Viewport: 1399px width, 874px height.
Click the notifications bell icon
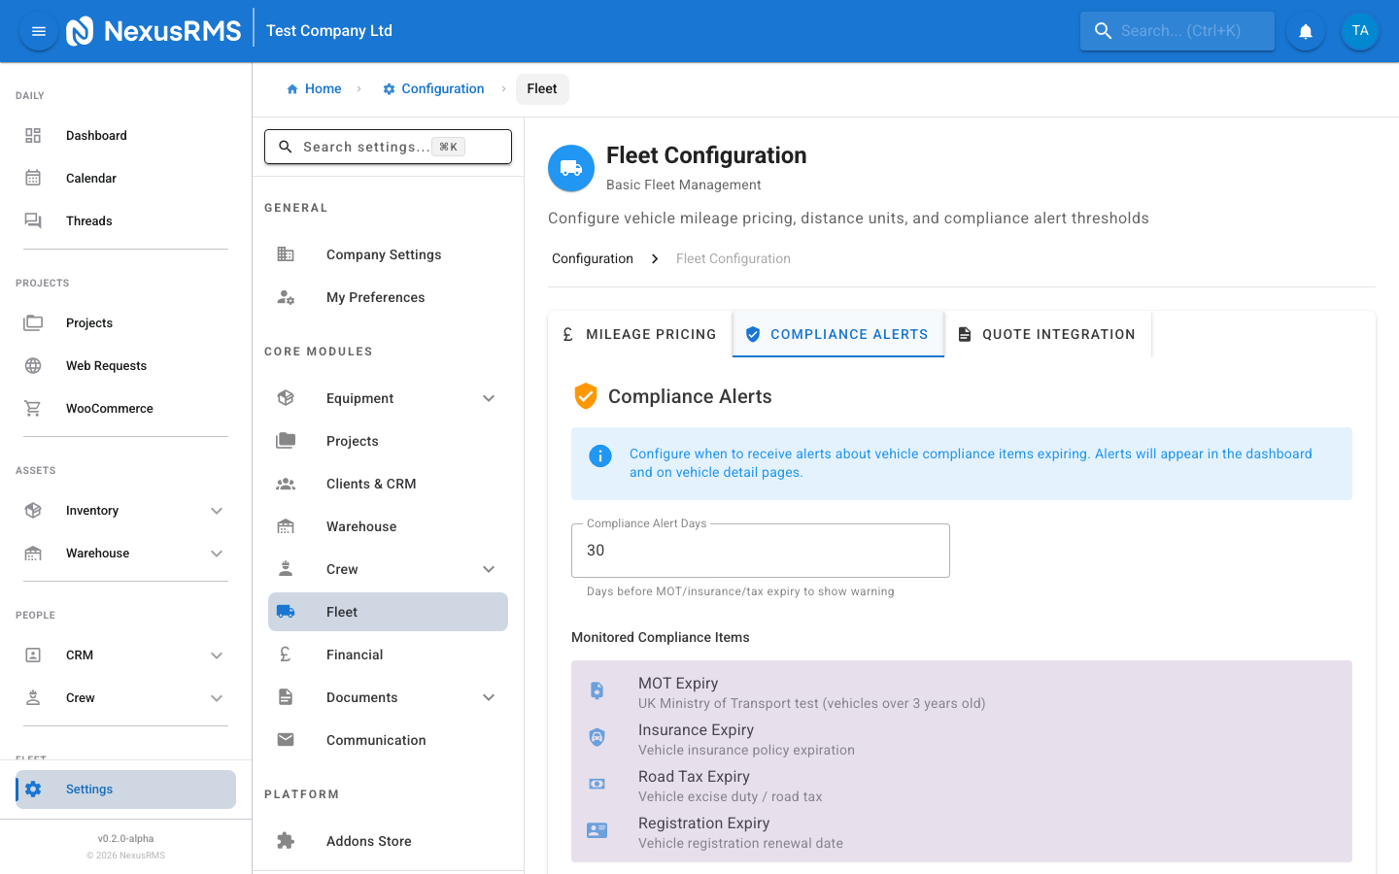[x=1306, y=31]
